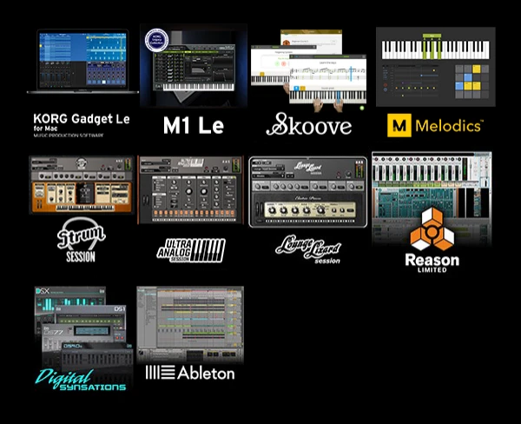This screenshot has height=424, width=521.
Task: Click the KORG Gadget Le for Mac title
Action: click(82, 125)
